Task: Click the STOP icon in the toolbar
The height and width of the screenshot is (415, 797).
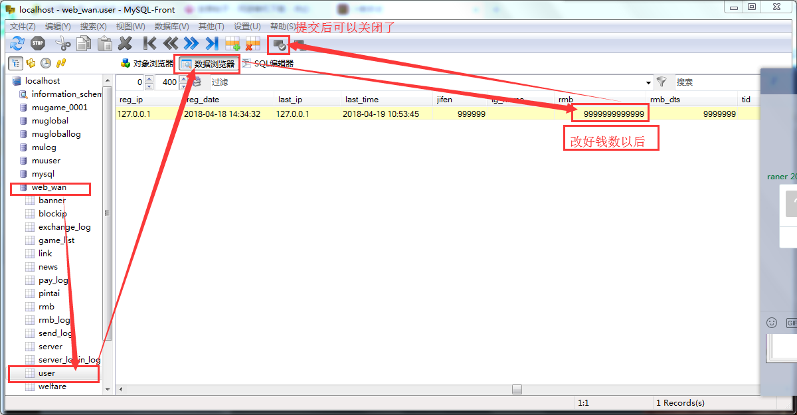Action: click(38, 44)
